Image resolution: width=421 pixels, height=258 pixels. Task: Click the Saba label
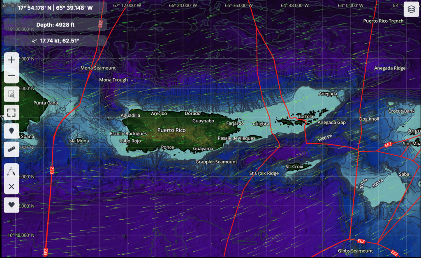point(404,174)
